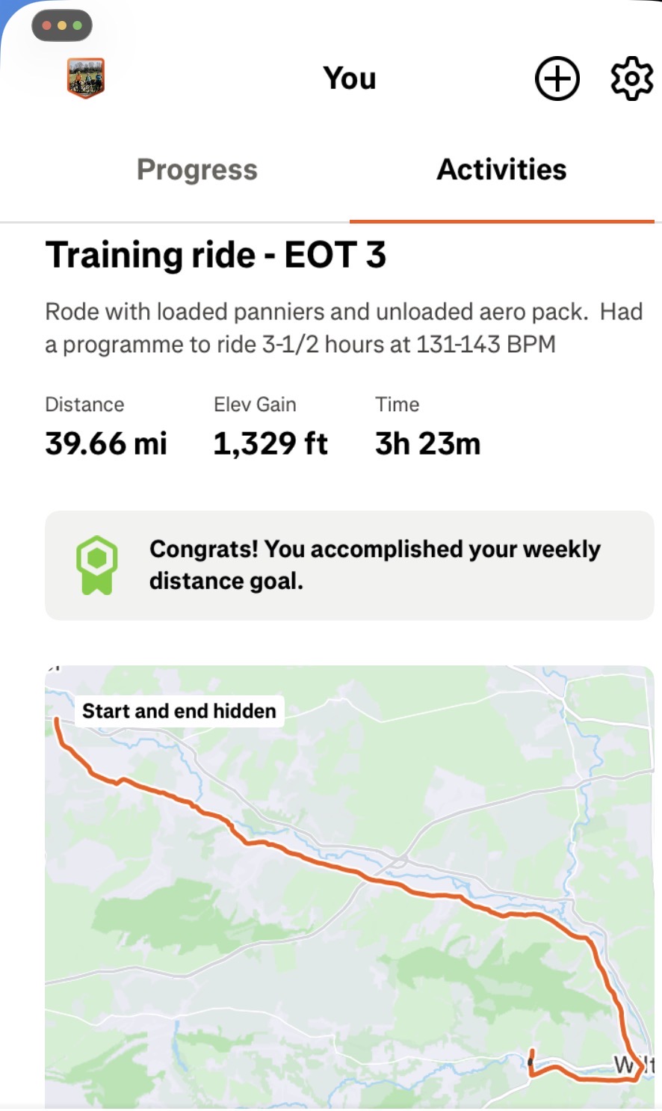Click the black route endpoint marker on map
The width and height of the screenshot is (662, 1111).
point(531,1062)
